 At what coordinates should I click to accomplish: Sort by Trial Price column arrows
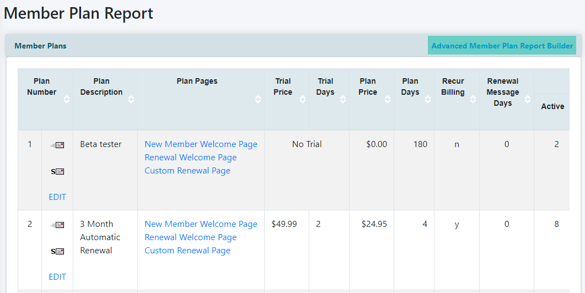[303, 99]
